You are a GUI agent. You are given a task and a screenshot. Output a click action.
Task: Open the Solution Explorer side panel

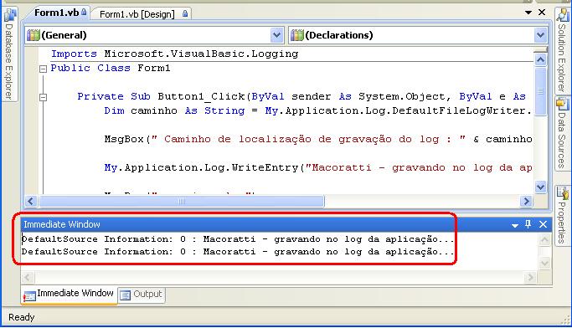coord(563,50)
